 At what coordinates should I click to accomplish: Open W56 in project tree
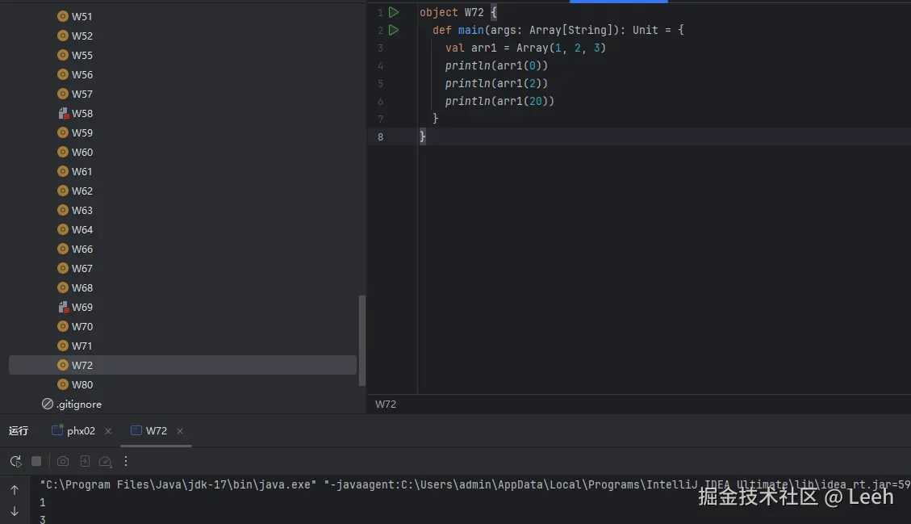coord(82,74)
